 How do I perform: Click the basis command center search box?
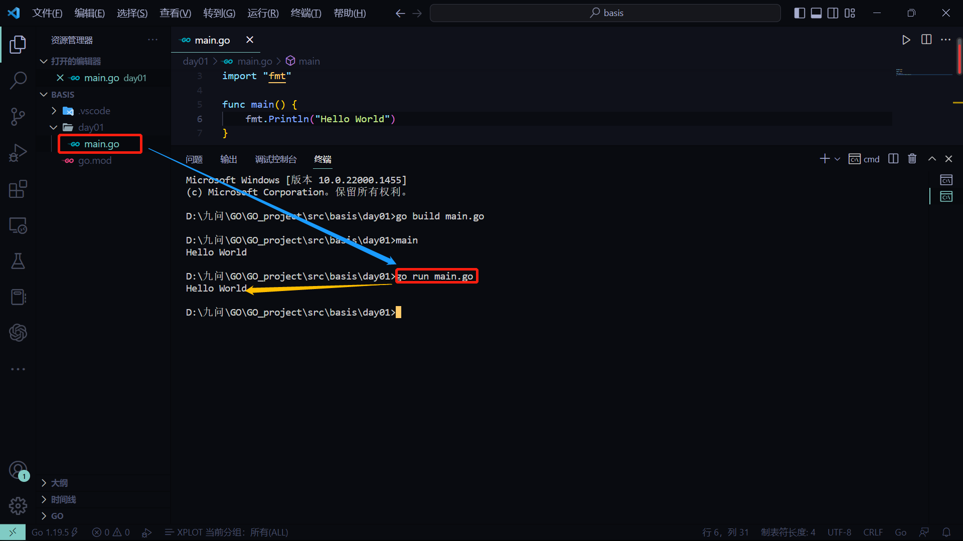(x=605, y=13)
